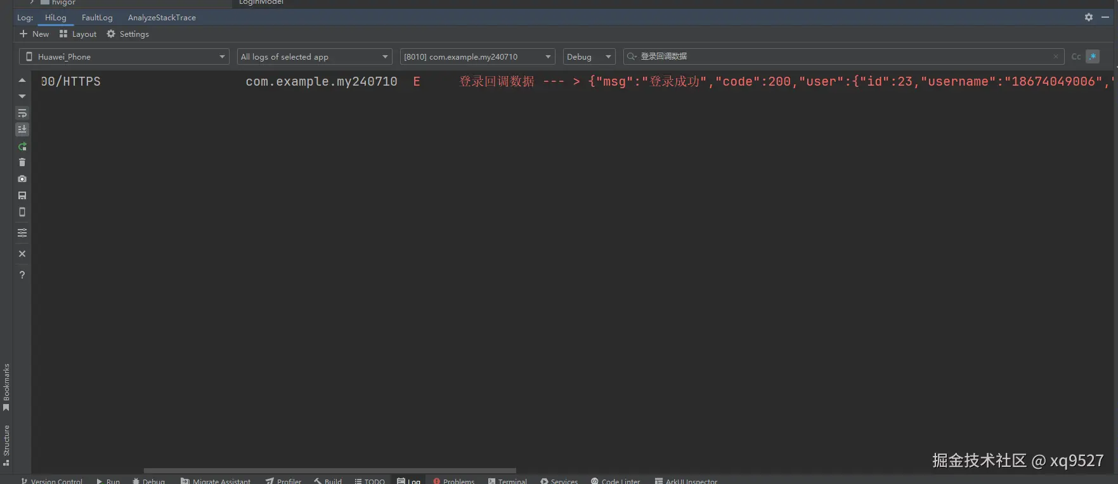Image resolution: width=1118 pixels, height=484 pixels.
Task: Hide the Log panel with minus icon
Action: tap(1105, 17)
